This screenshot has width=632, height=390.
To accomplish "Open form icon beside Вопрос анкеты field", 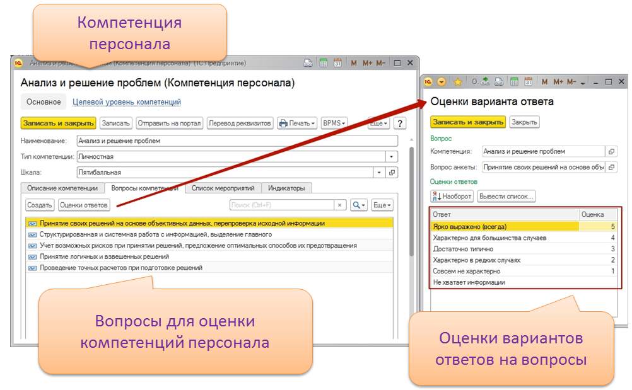I will click(x=611, y=168).
